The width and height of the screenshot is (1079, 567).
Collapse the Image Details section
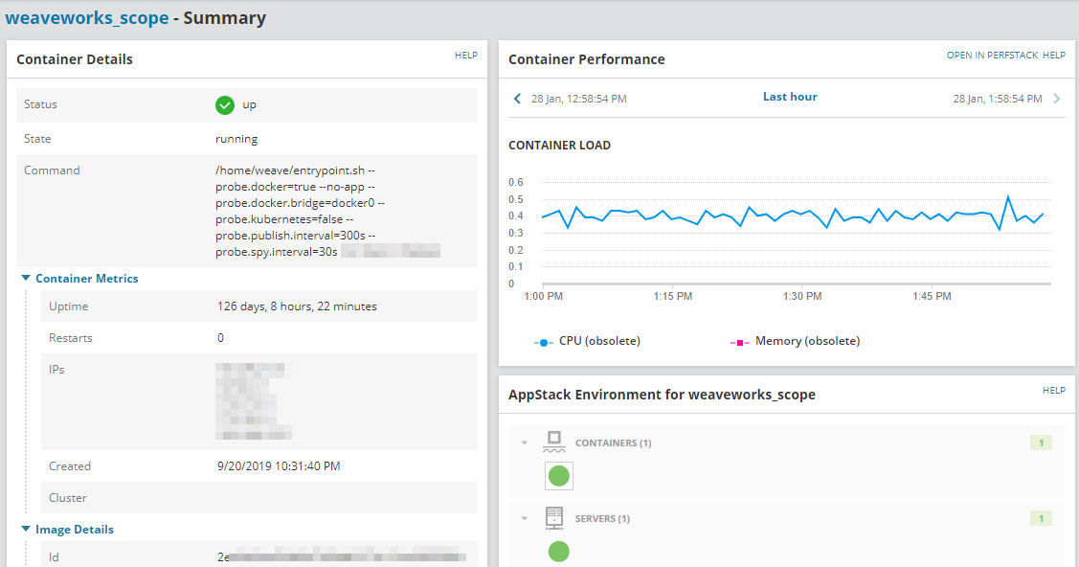point(26,530)
